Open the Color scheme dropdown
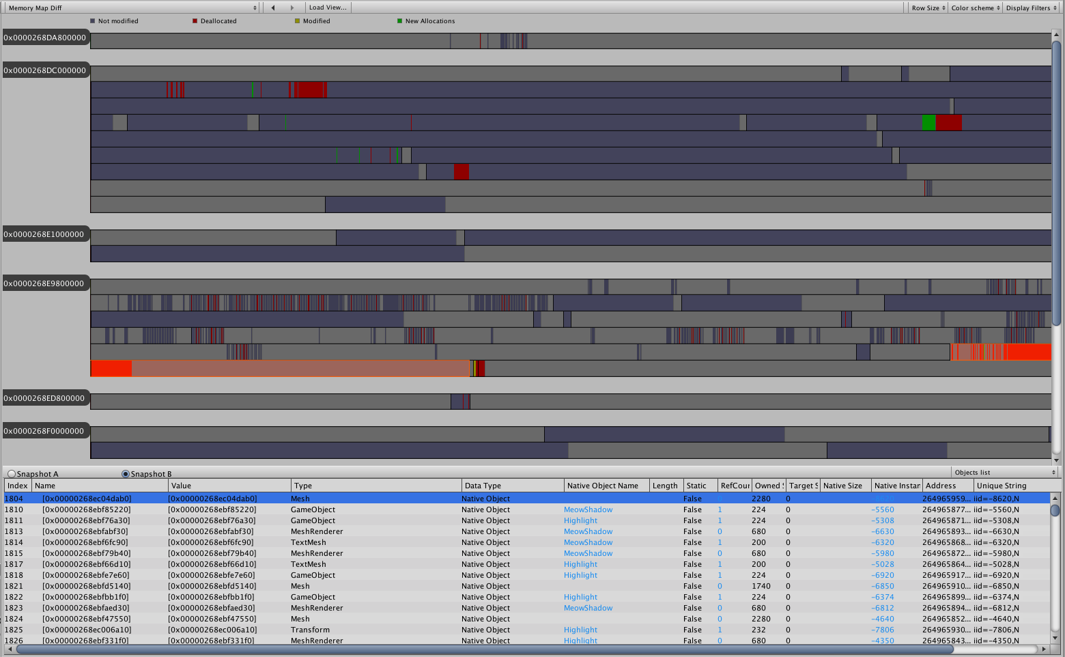 coord(975,7)
